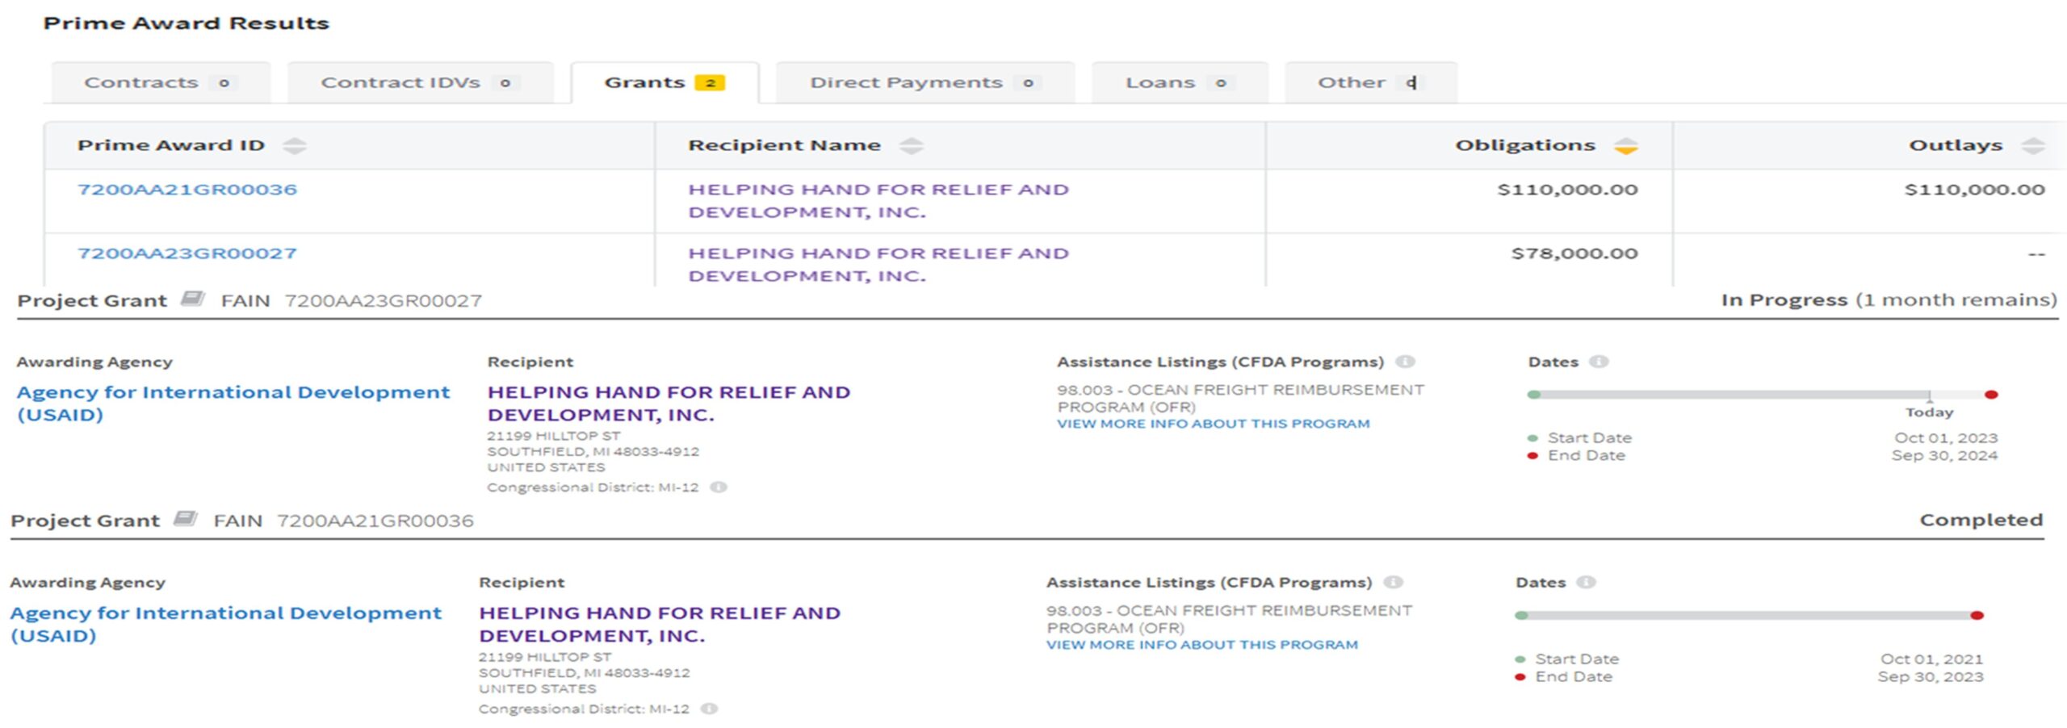Sort by Outlays column arrows

pyautogui.click(x=2033, y=146)
